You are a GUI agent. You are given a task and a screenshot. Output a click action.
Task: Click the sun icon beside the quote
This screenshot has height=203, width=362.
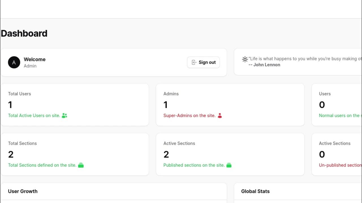pos(245,59)
